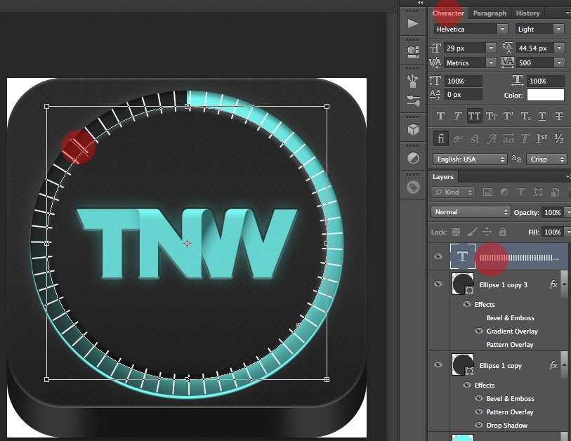Hide the Ellipse 1 copy layer
Viewport: 571px width, 441px height.
pos(438,364)
